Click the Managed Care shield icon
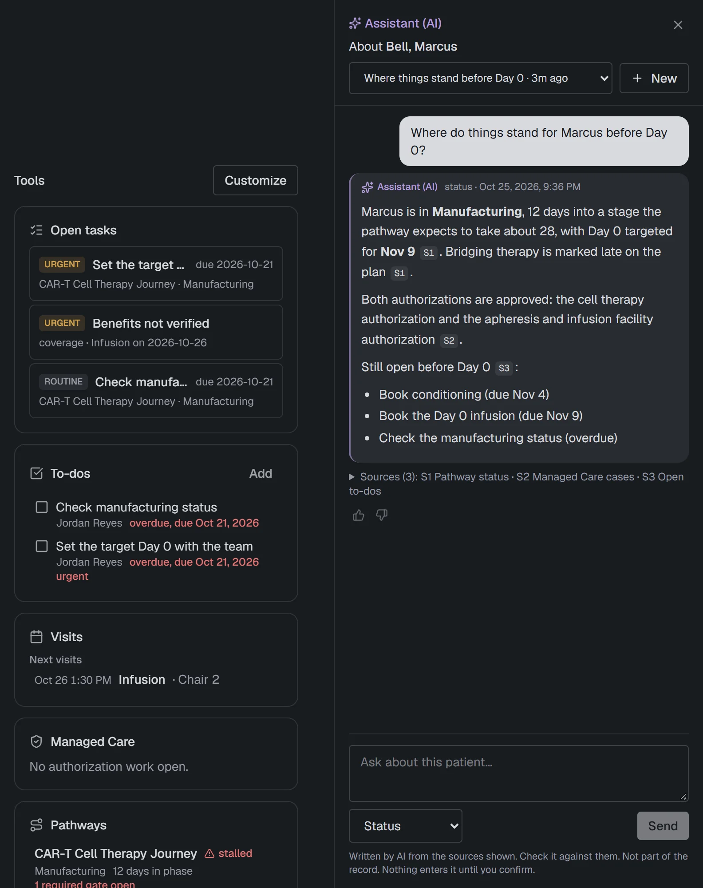The width and height of the screenshot is (703, 888). coord(36,741)
